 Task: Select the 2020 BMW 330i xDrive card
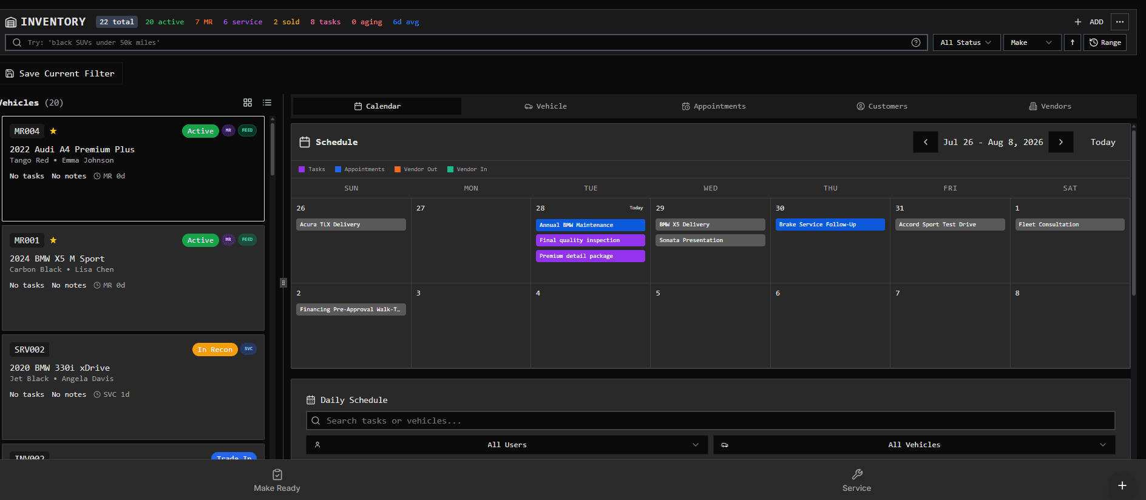click(x=134, y=387)
